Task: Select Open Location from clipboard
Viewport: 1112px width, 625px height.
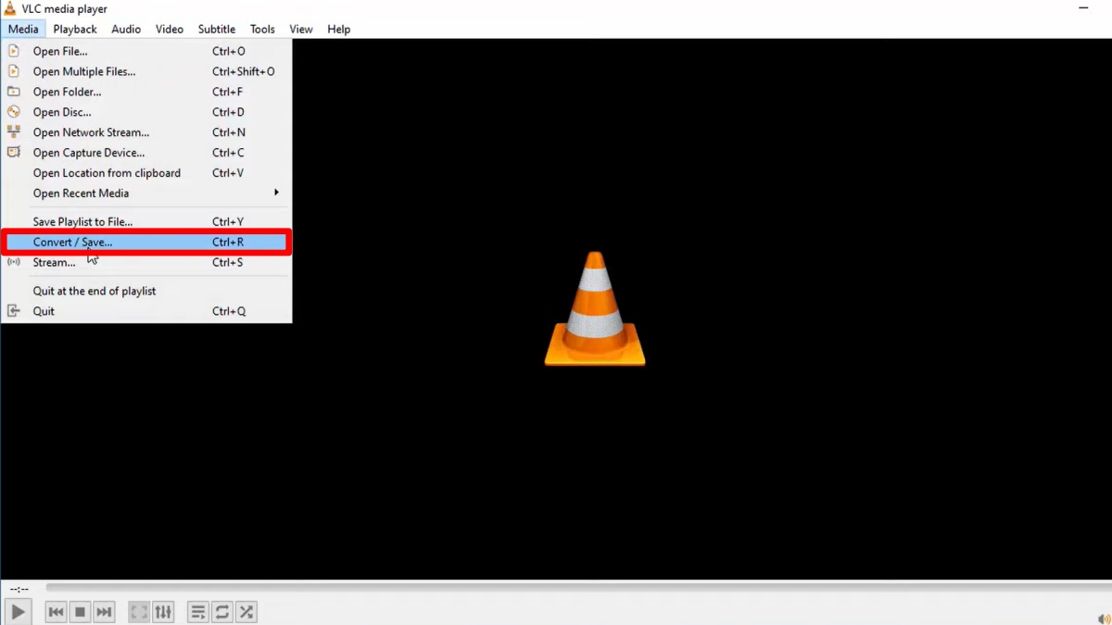Action: pos(146,173)
